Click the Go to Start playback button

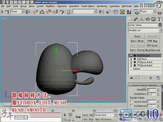[x=121, y=115]
